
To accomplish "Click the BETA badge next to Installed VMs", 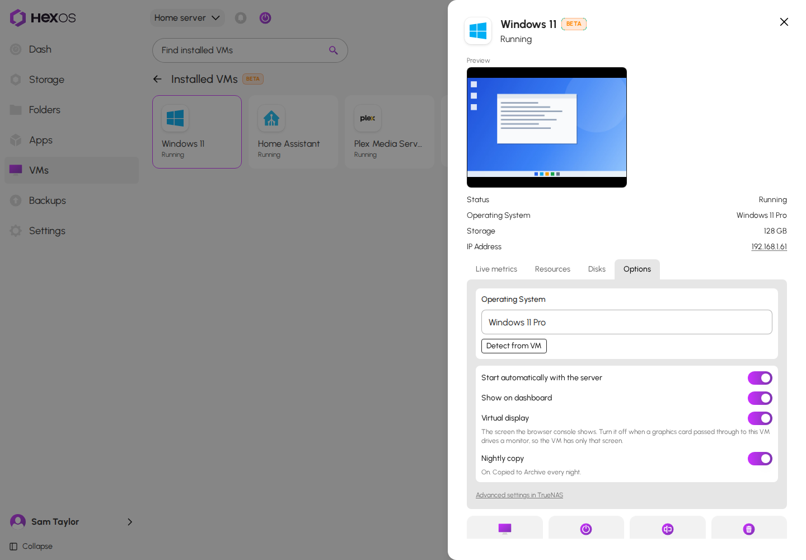I will point(253,79).
